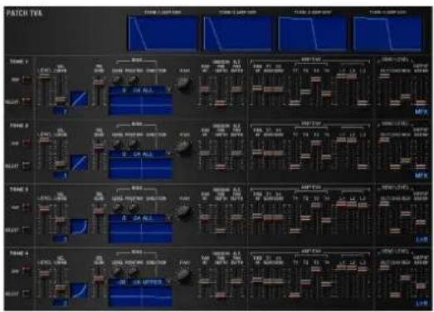Click the Tone 2 velocity curve graphic
434x312 pixels.
pos(80,163)
